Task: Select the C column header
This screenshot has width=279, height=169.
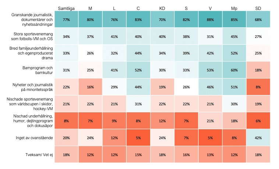Action: 138,8
